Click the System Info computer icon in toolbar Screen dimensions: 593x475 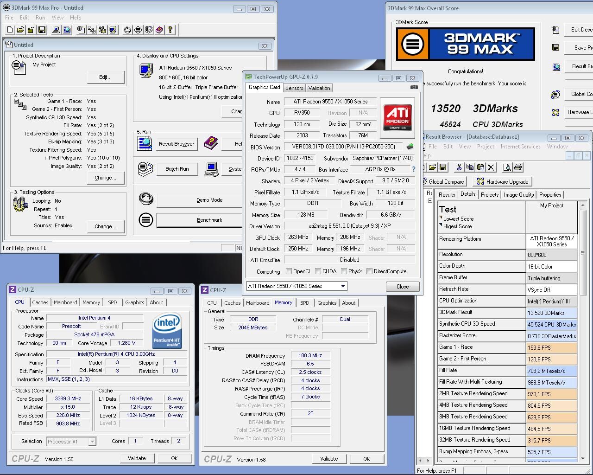click(x=56, y=30)
